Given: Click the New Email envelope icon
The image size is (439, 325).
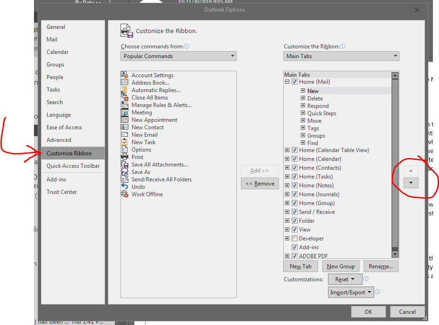Looking at the screenshot, I should tap(125, 134).
